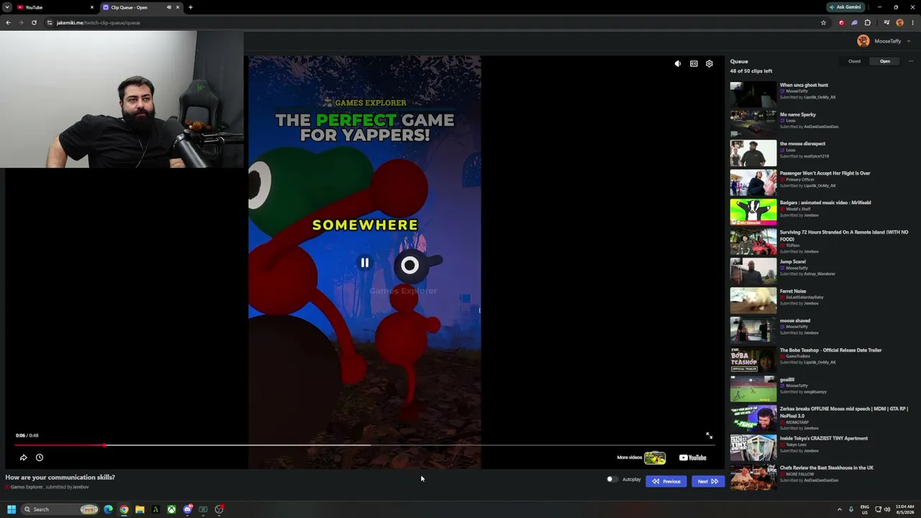Select 'Zerkaa breaks OFFLINE Moose' clip title
The image size is (921, 518).
tap(844, 412)
